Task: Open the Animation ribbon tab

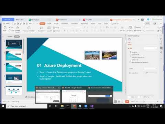Action: coord(75,24)
